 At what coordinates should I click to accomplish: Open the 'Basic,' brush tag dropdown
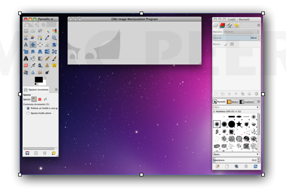[x=237, y=154]
